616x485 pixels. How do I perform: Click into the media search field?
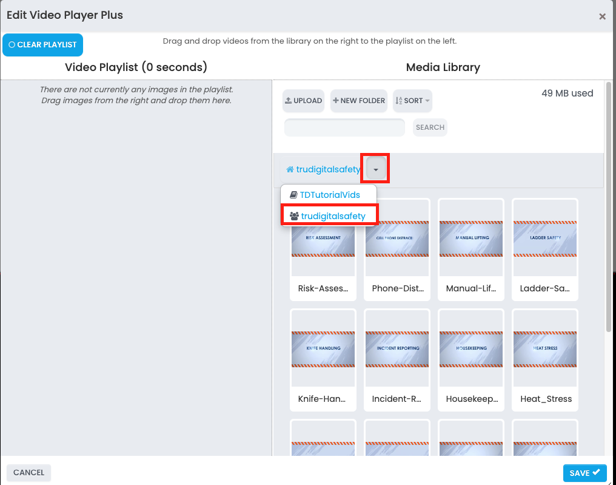344,127
